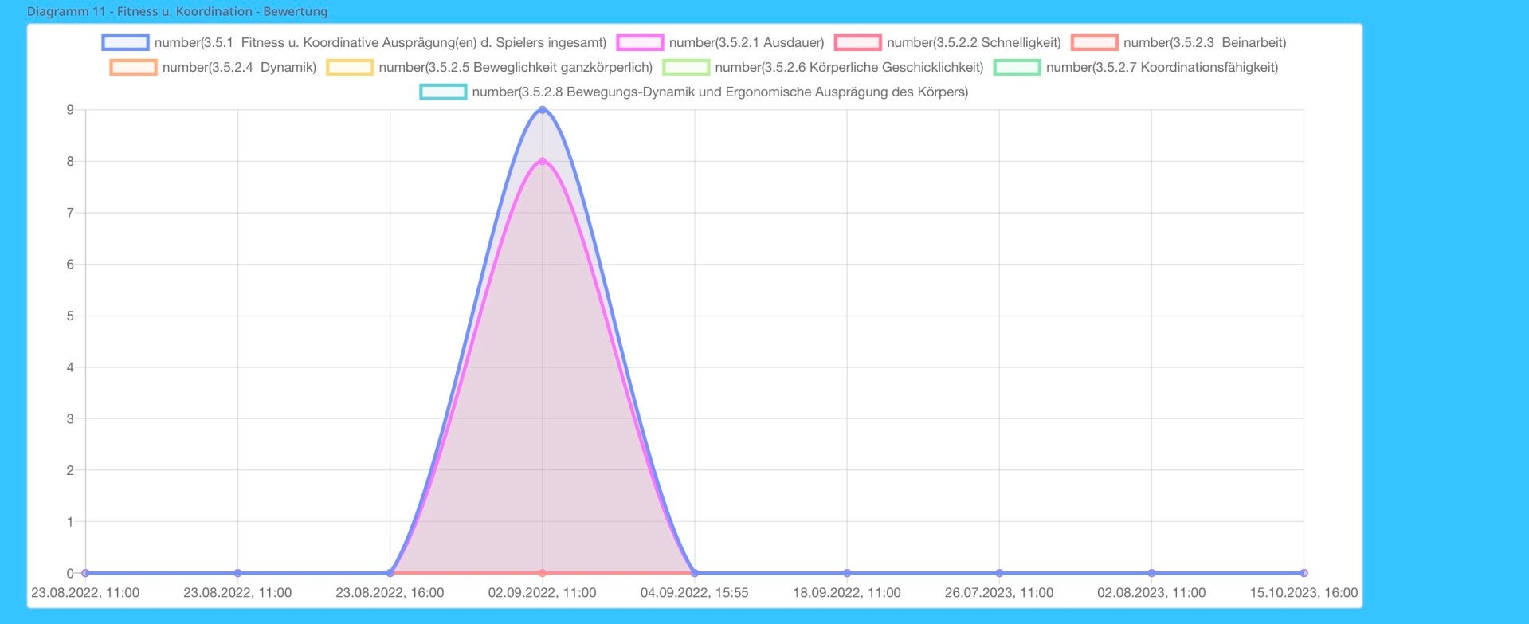Click the Diagramm 11 Fitness u. Koordination title
Viewport: 1529px width, 624px height.
177,11
